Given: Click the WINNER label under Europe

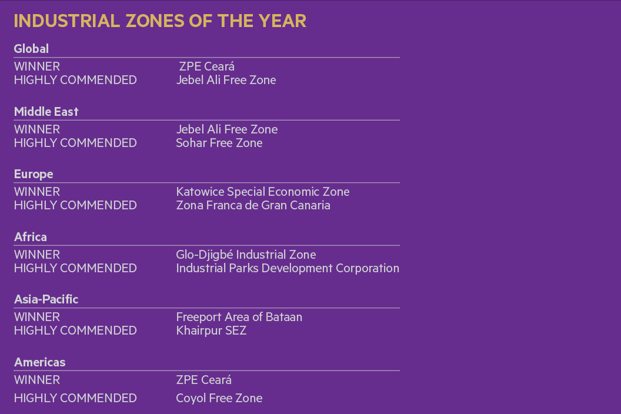Looking at the screenshot, I should [37, 192].
